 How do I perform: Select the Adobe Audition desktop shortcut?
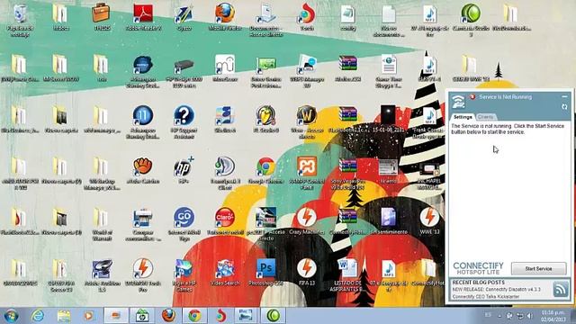(102, 275)
